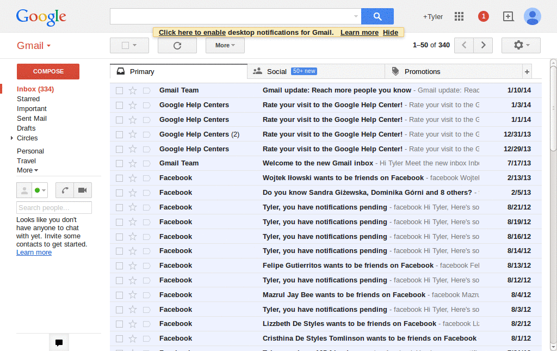This screenshot has width=557, height=351.
Task: Click the Share plus box icon
Action: [509, 16]
